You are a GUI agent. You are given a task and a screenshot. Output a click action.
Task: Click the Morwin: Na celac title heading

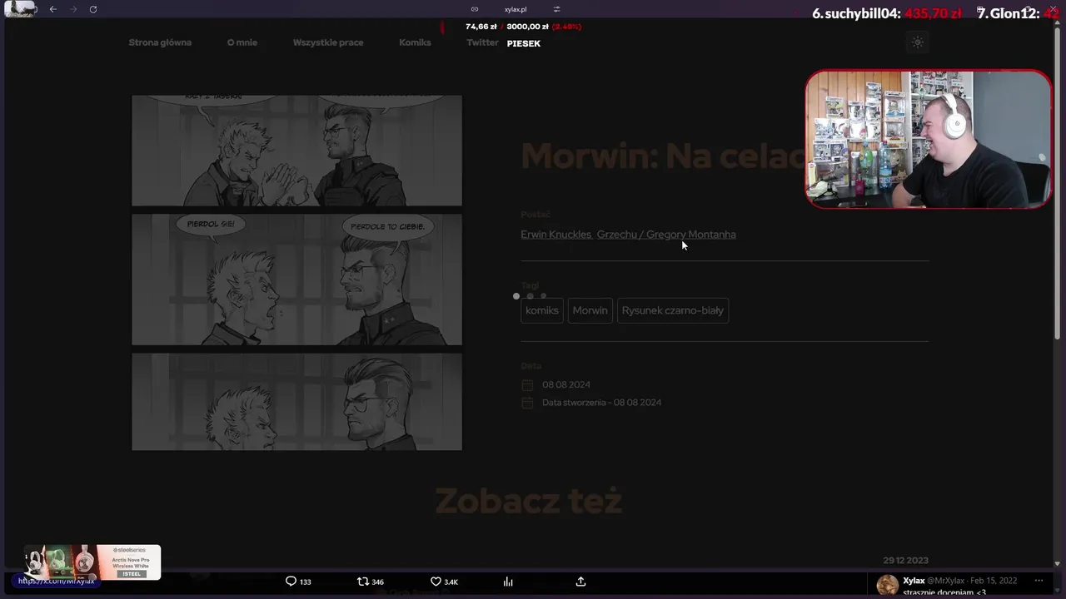(664, 156)
